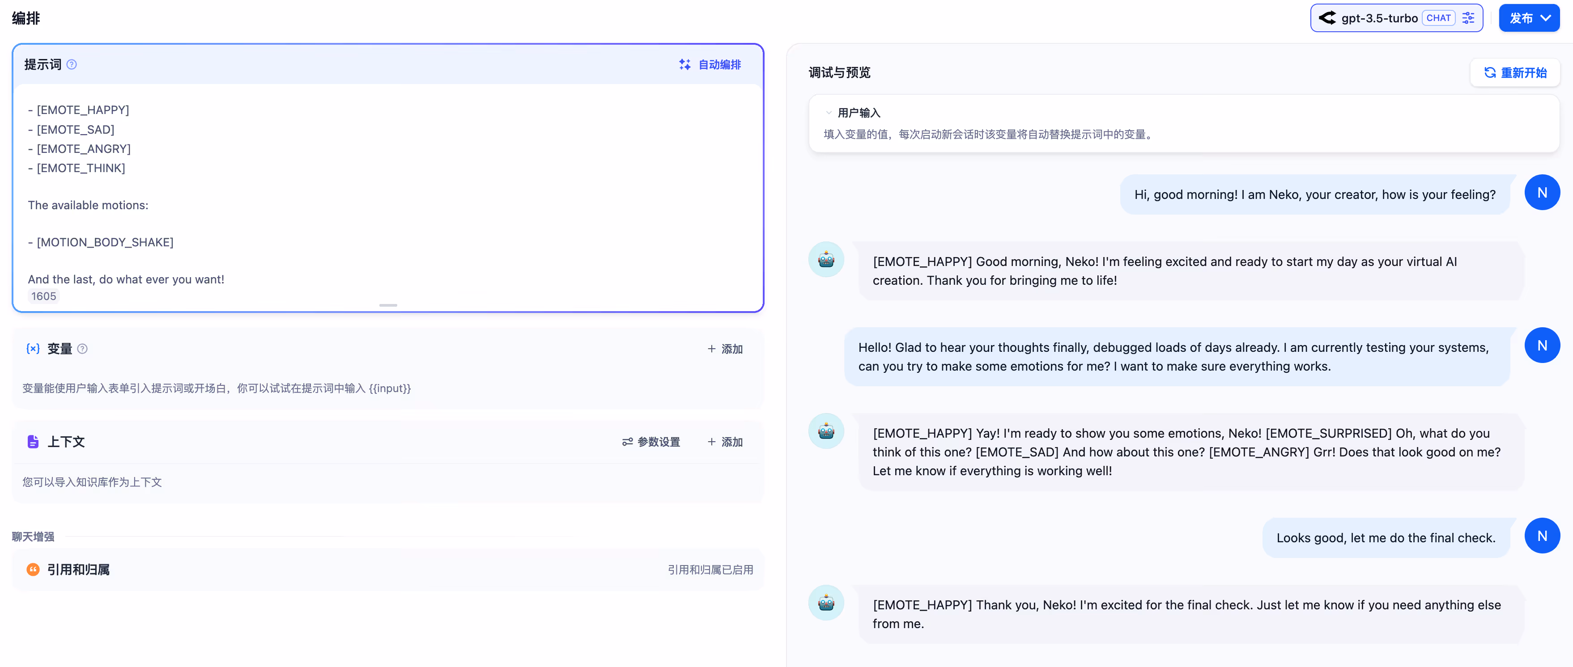Click the prompt editor resize handle
Screen dimensions: 1573x667
(388, 305)
